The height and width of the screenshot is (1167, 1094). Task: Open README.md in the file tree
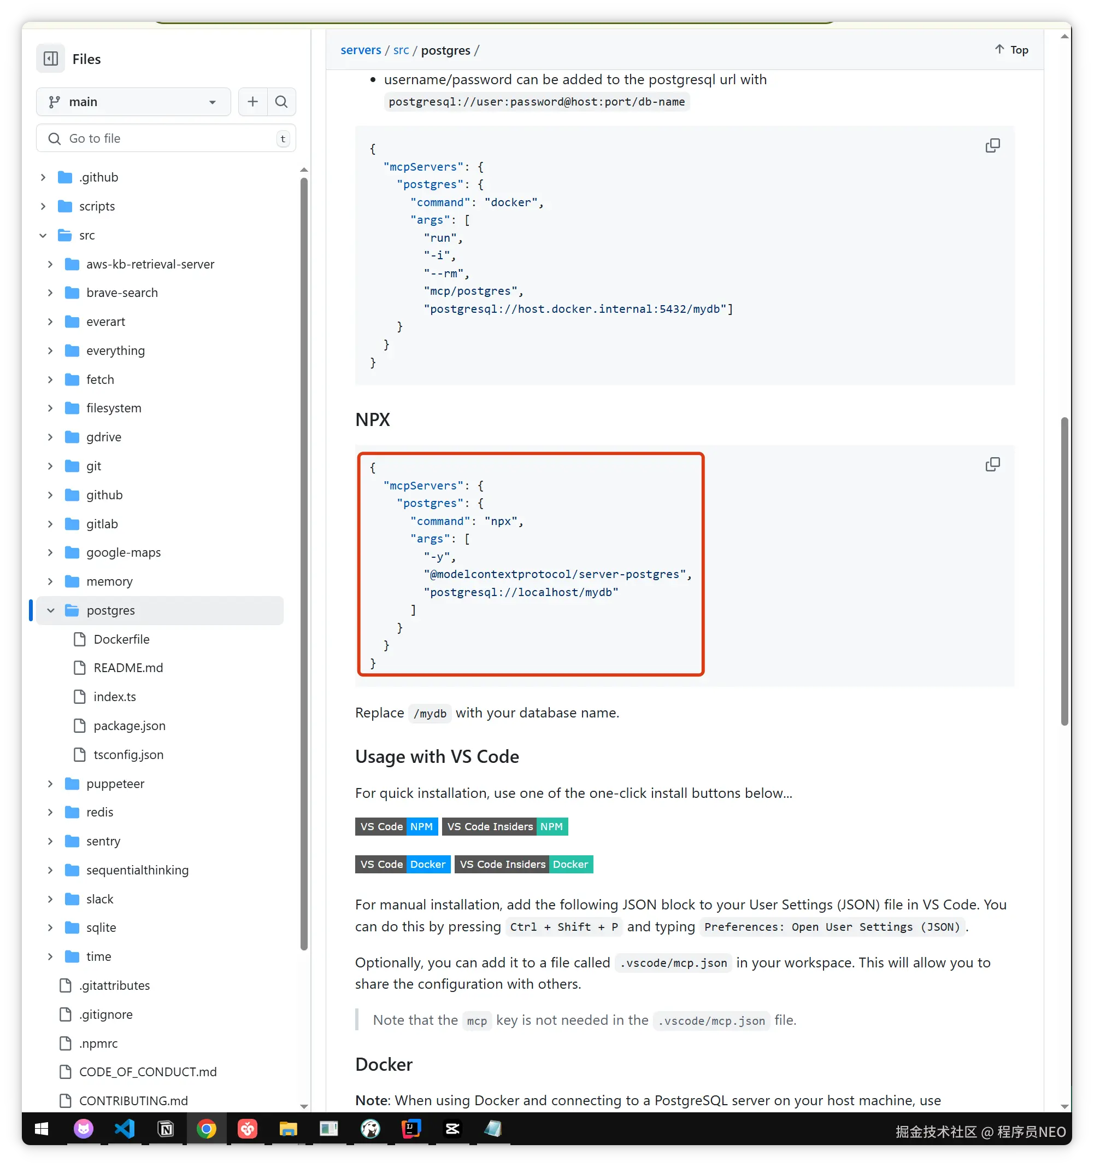128,668
